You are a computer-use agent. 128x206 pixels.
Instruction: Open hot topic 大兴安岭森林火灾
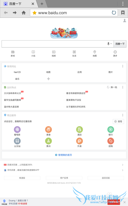pos(13,93)
